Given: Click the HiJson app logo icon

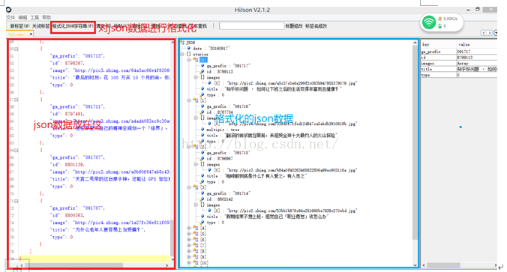Looking at the screenshot, I should point(9,10).
